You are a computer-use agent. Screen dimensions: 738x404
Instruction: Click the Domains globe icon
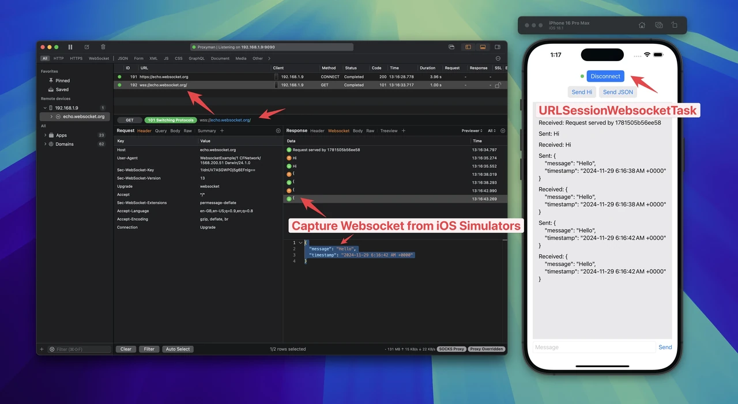pos(51,144)
